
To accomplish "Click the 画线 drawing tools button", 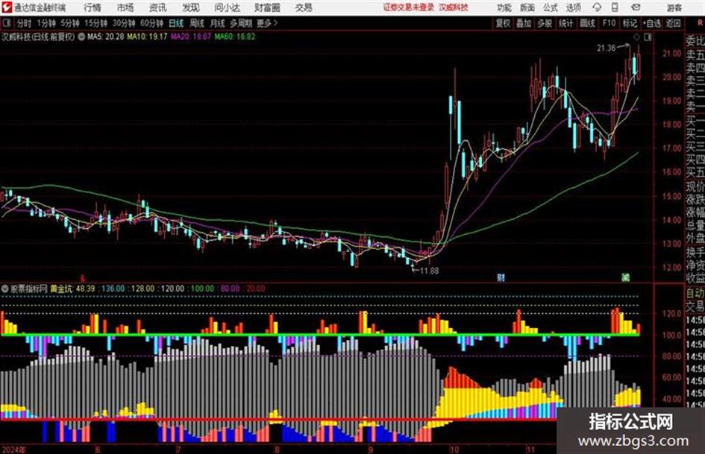I will coord(587,23).
